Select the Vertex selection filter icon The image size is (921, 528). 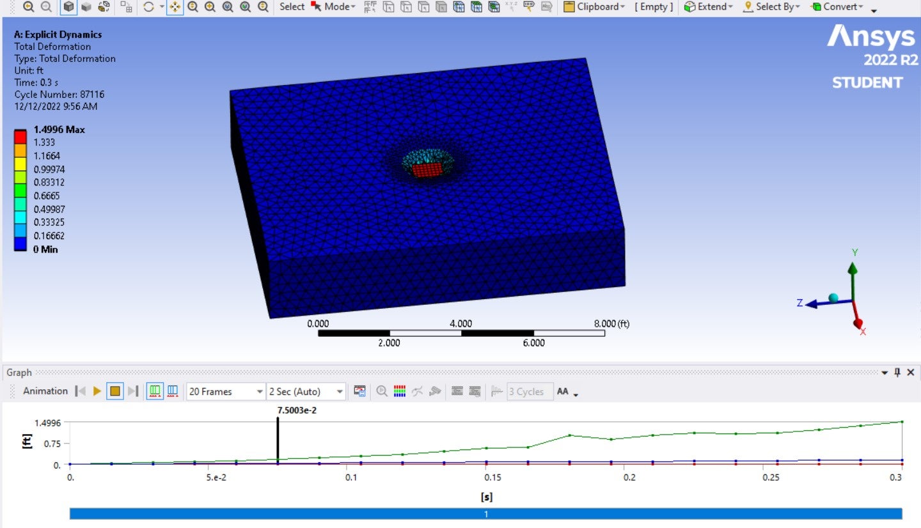pos(388,7)
